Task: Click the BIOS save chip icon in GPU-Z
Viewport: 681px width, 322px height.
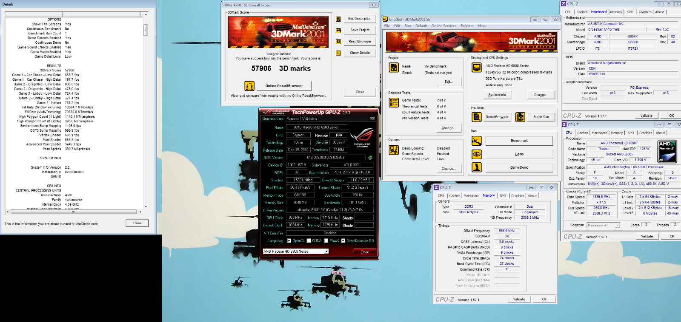Action: coord(370,158)
